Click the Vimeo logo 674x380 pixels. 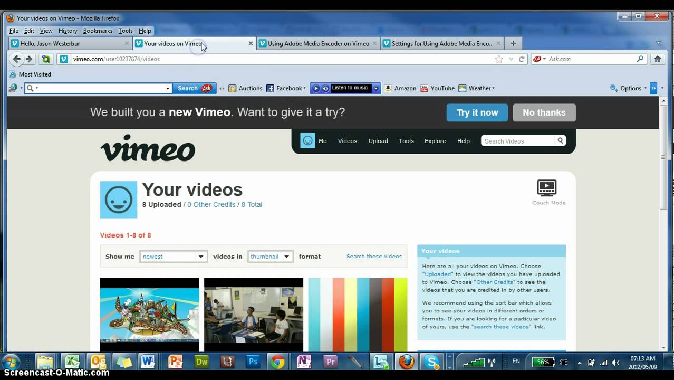pos(148,147)
